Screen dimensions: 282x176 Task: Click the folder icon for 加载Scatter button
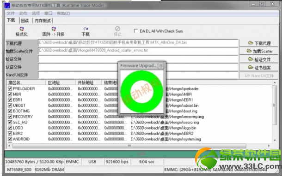(249, 51)
